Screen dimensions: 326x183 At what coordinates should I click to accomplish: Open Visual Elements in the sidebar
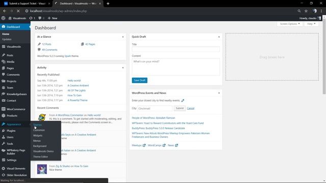(x=16, y=169)
